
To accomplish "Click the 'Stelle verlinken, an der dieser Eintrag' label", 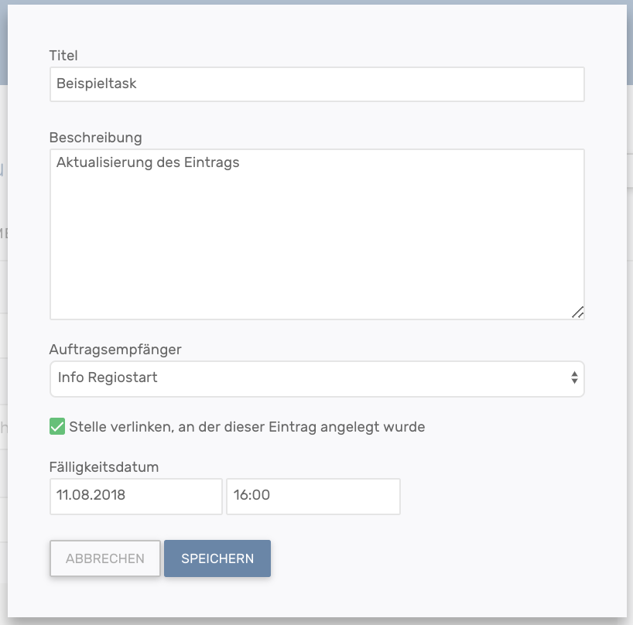I will [x=247, y=426].
